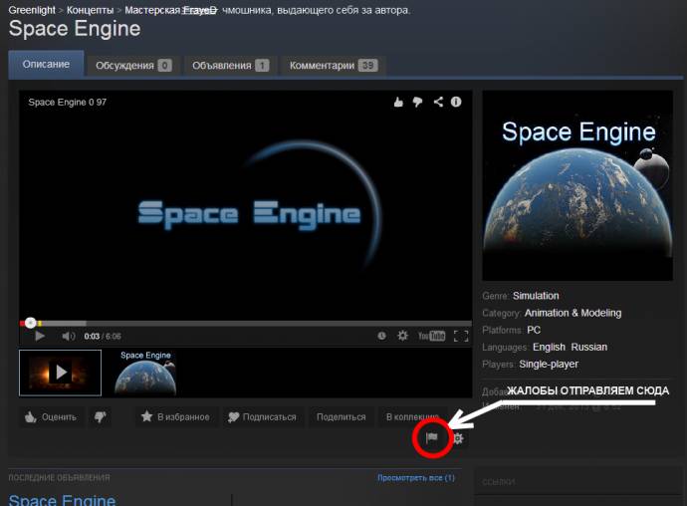This screenshot has width=687, height=506.
Task: Go to Концепты breadcrumb link
Action: pyautogui.click(x=90, y=10)
